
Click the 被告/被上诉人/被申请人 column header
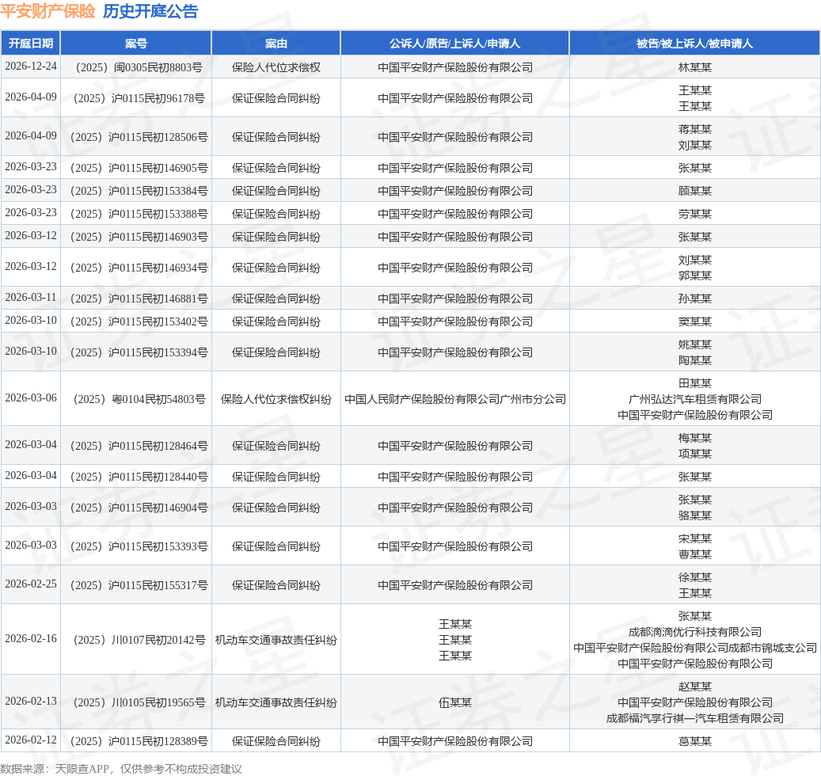click(x=694, y=44)
